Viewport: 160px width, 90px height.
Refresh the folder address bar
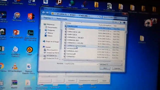100,17
